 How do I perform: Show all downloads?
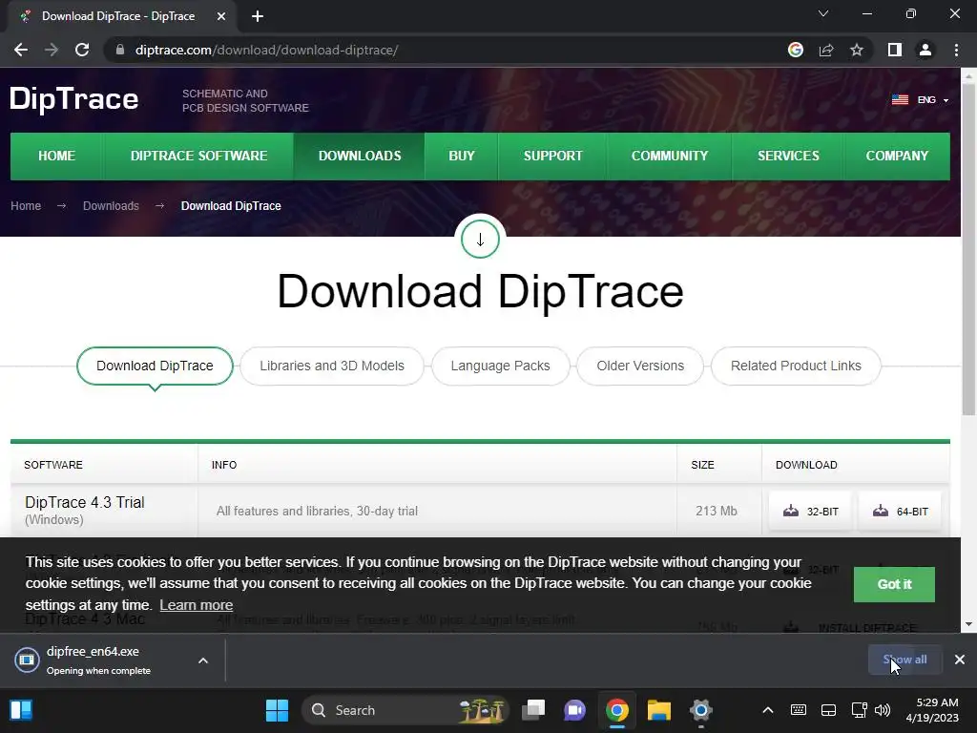904,660
